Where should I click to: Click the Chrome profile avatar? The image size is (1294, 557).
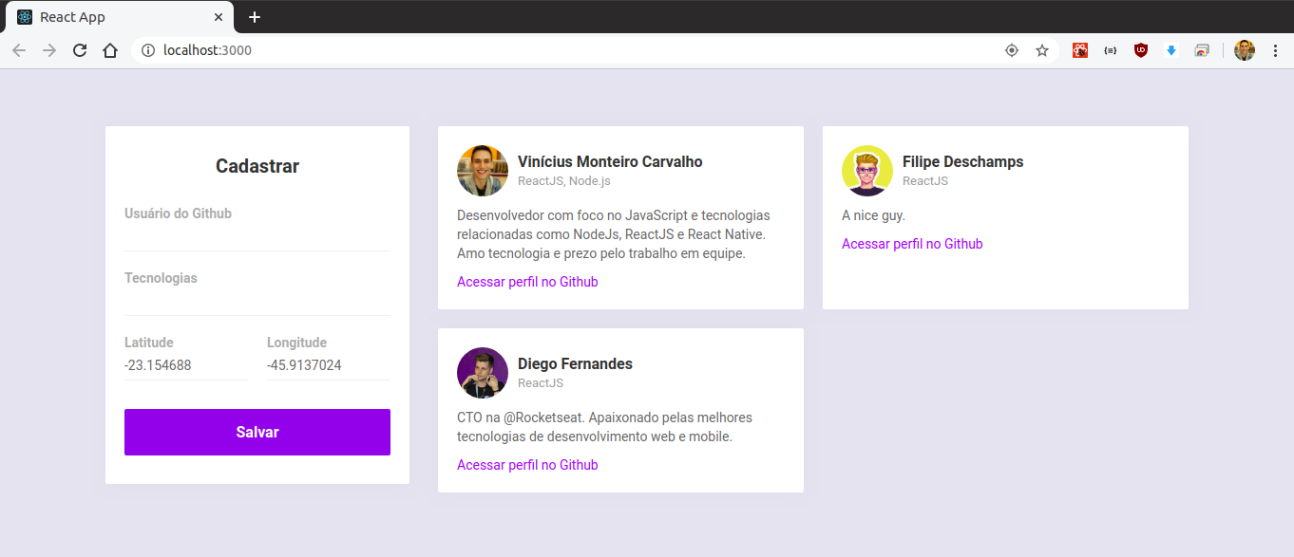tap(1244, 49)
